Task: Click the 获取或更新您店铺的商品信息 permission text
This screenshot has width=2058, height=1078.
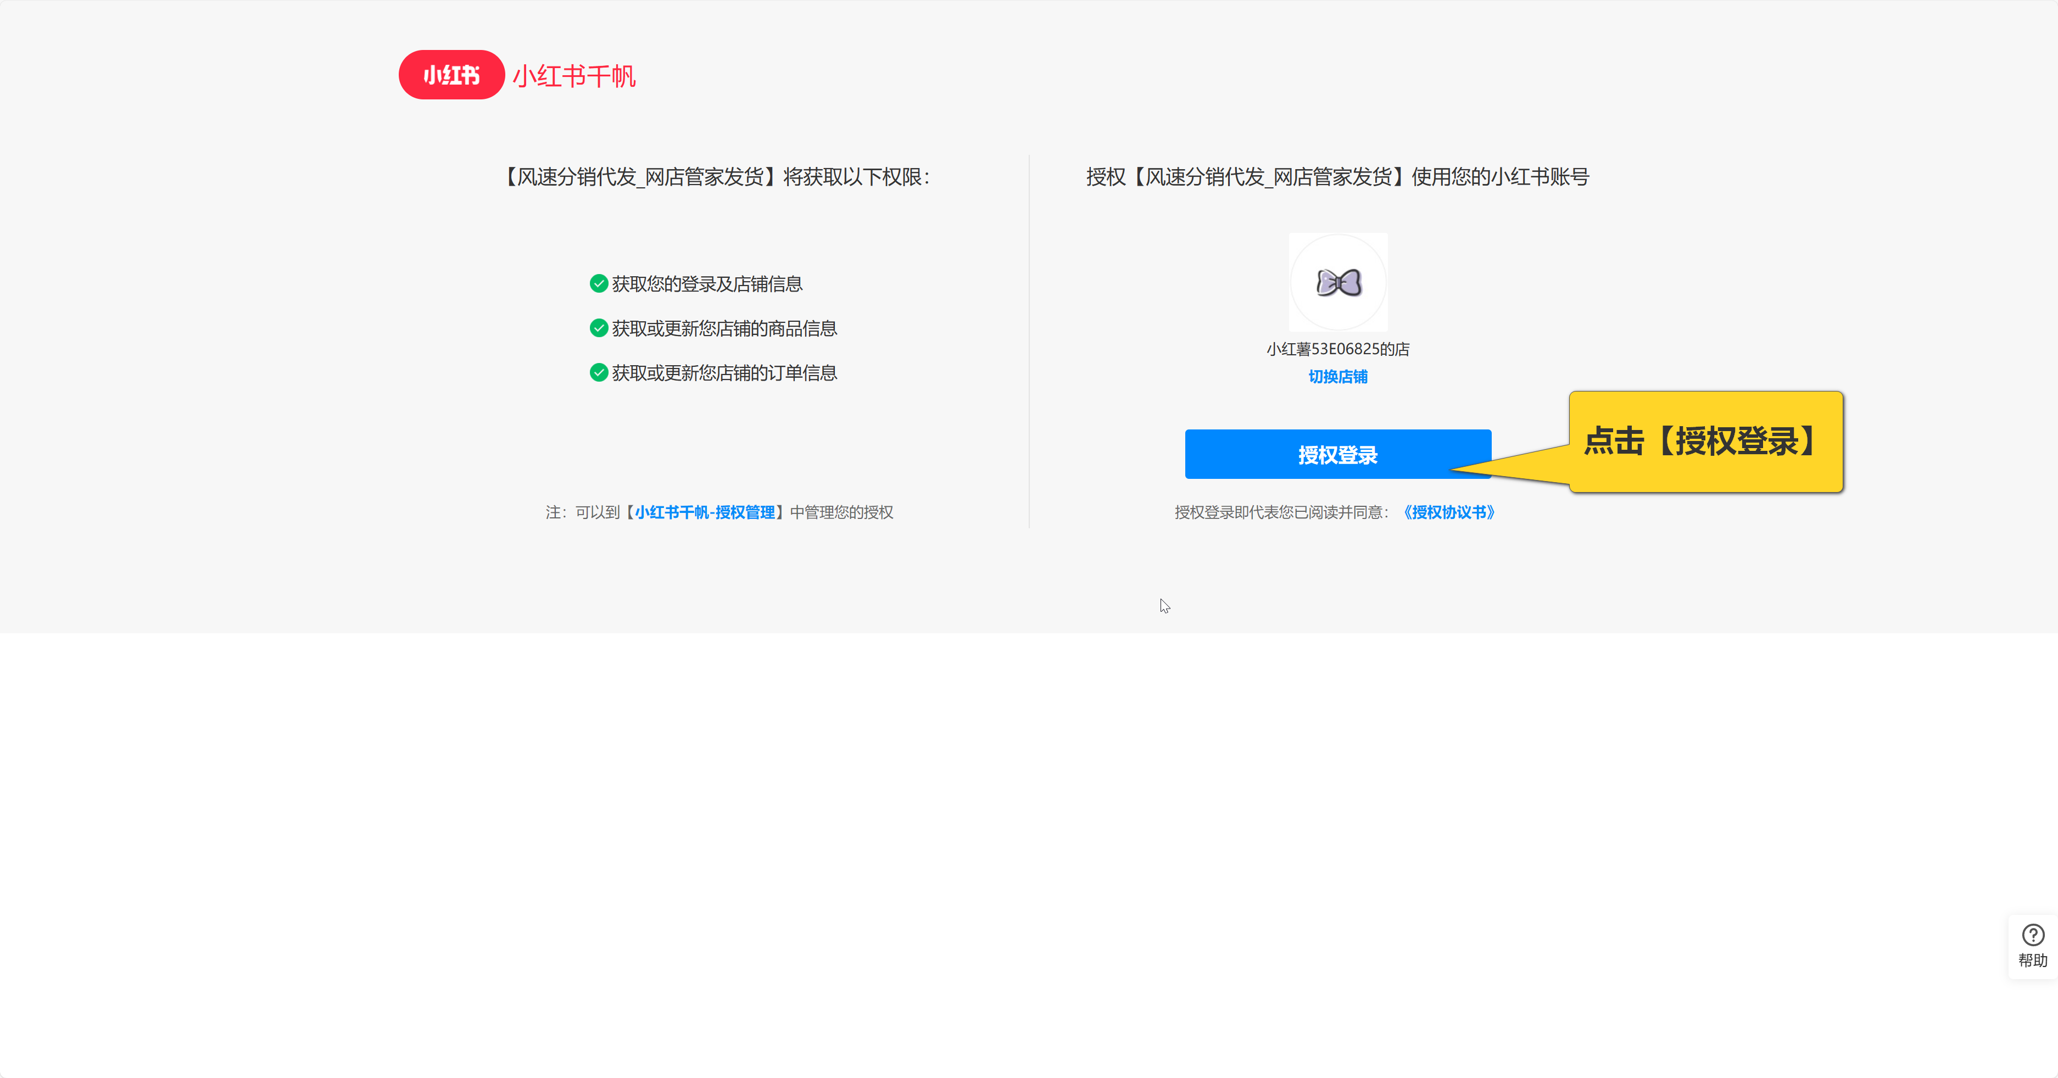Action: pos(724,329)
